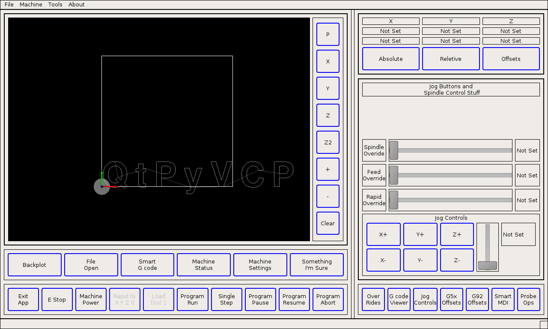This screenshot has height=329, width=548.
Task: Click the Rapid Override slider
Action: click(450, 200)
